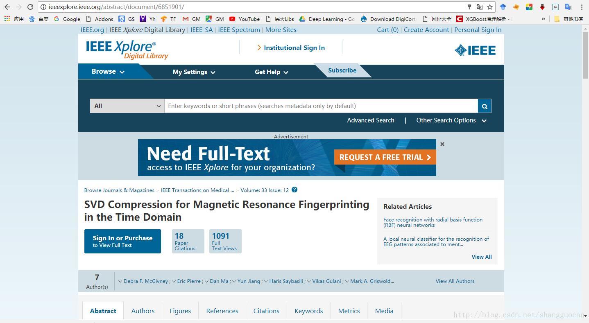Viewport: 589px width, 323px height.
Task: Open Institutional Sign In
Action: coord(291,47)
